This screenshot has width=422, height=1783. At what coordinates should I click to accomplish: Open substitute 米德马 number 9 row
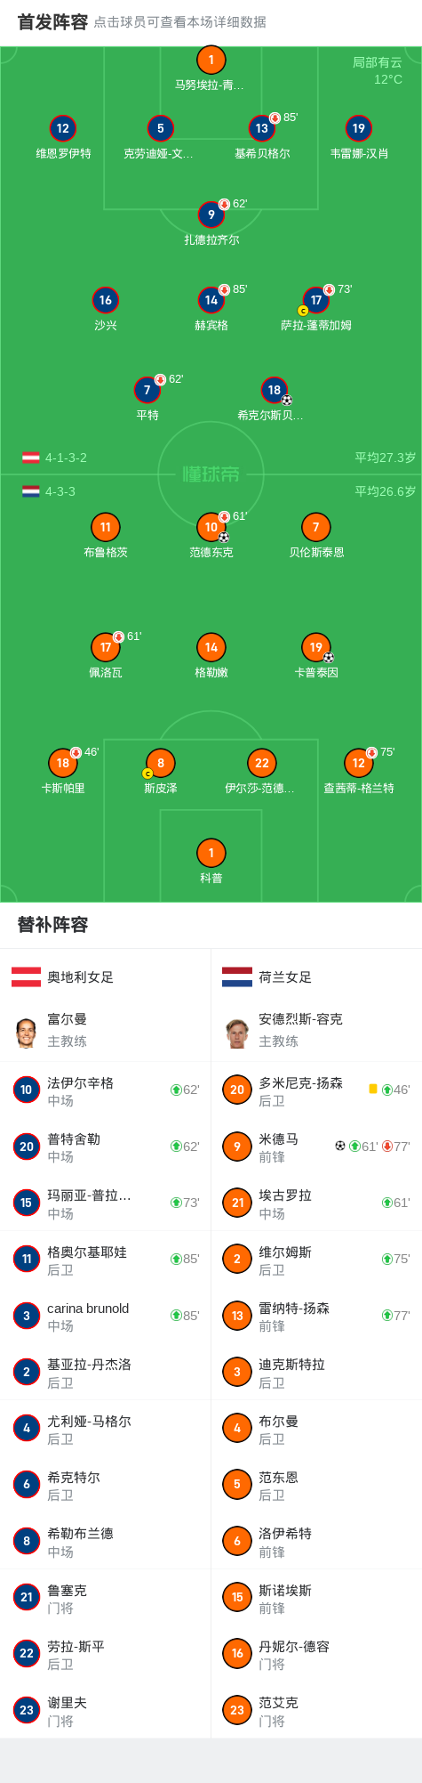click(316, 1147)
